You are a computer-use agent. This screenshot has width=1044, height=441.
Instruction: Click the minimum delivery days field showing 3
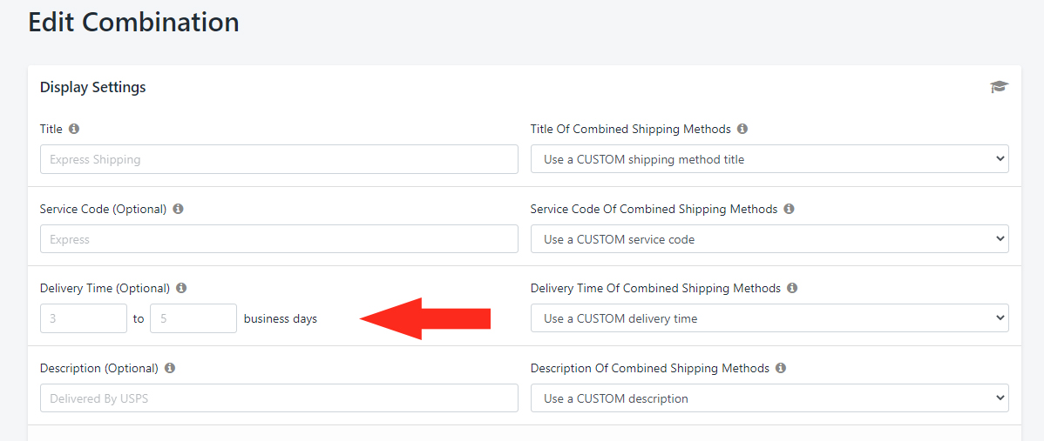click(x=84, y=319)
